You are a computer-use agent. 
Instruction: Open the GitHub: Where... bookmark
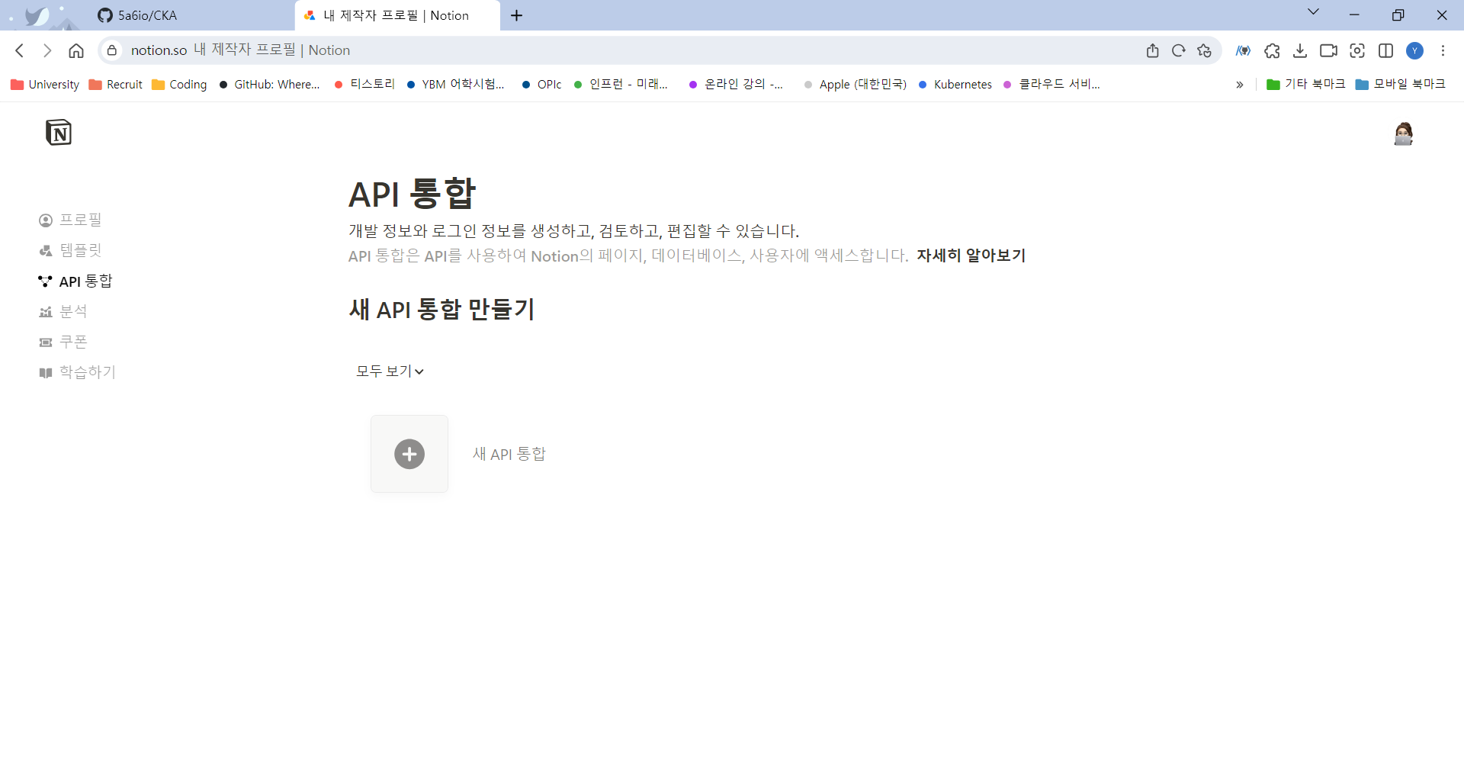point(269,85)
